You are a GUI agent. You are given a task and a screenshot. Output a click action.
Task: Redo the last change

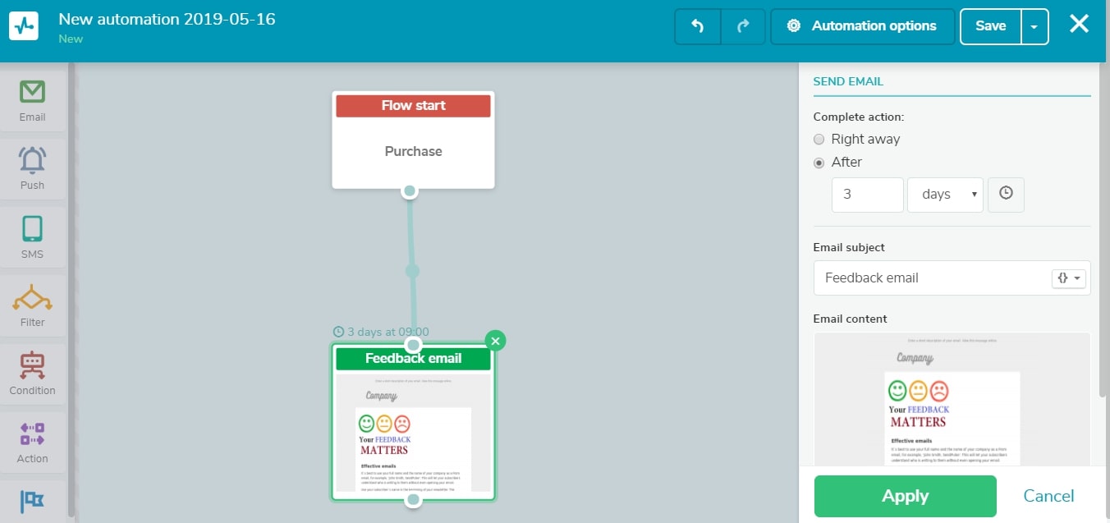click(x=743, y=26)
